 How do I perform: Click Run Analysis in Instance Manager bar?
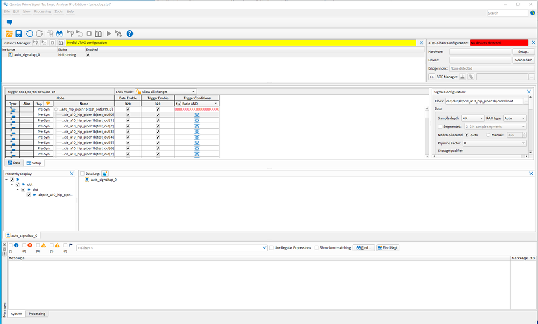36,43
